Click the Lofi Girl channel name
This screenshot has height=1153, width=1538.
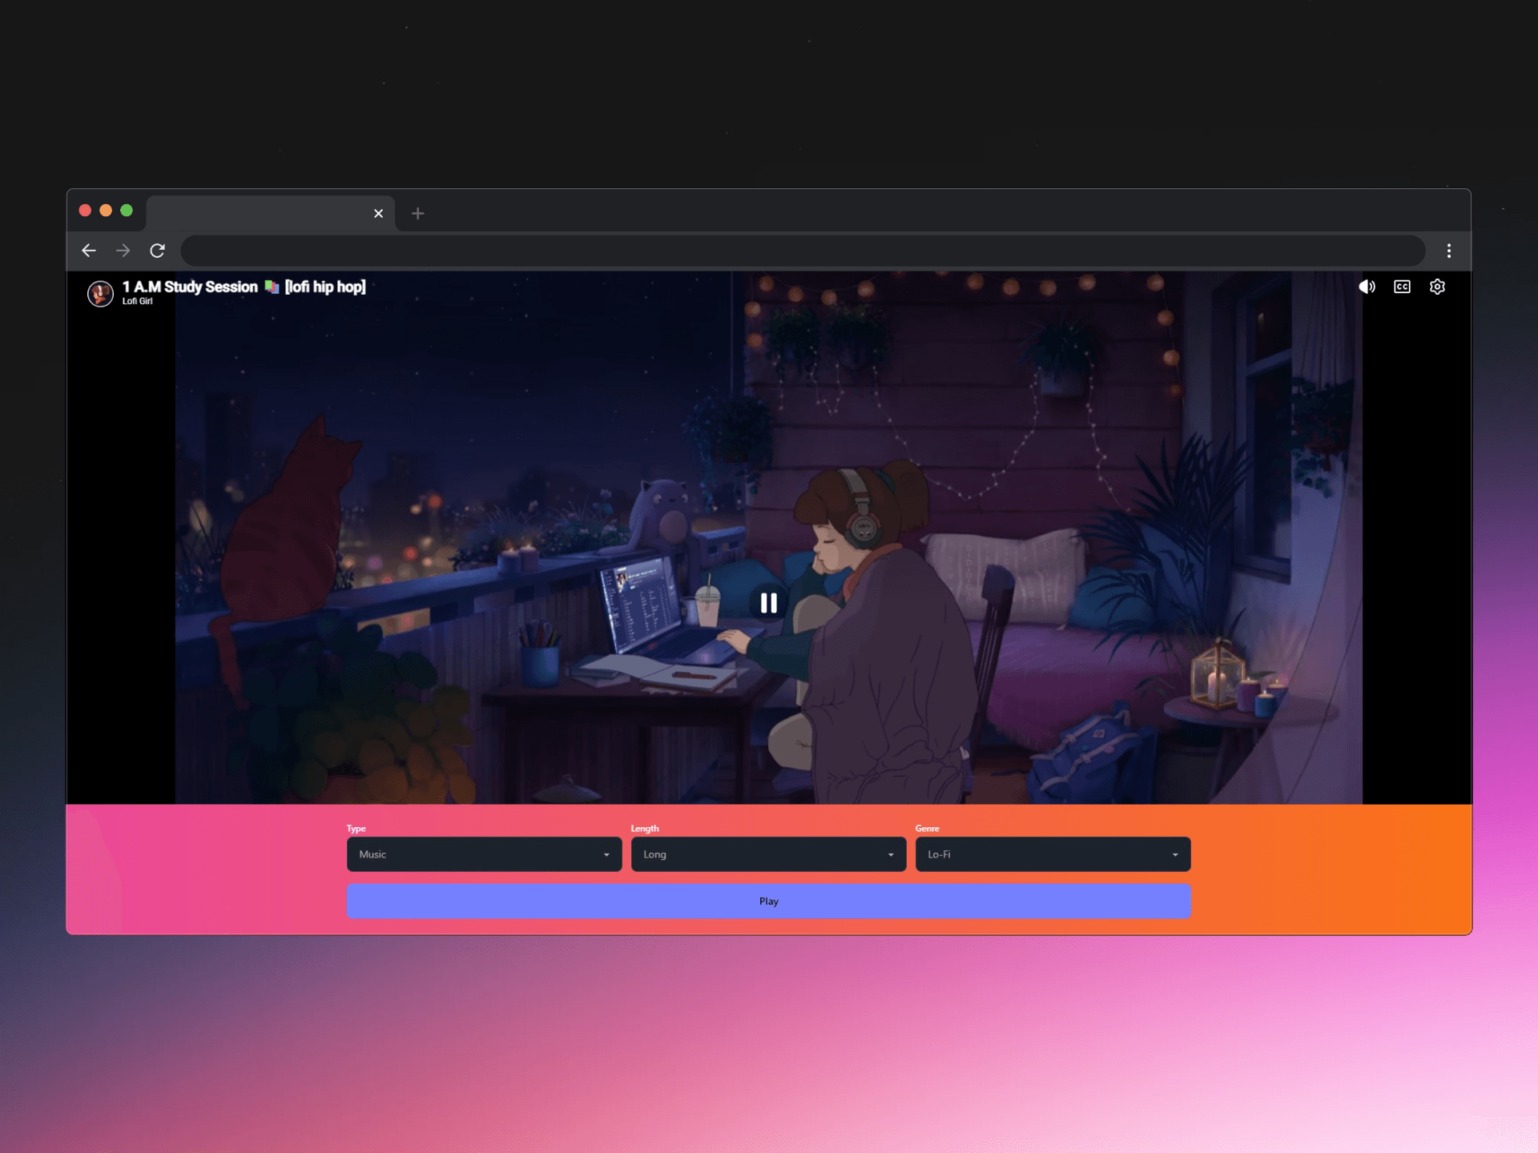click(x=137, y=302)
